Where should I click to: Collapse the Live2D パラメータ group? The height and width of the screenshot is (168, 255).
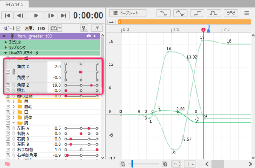(x=6, y=53)
